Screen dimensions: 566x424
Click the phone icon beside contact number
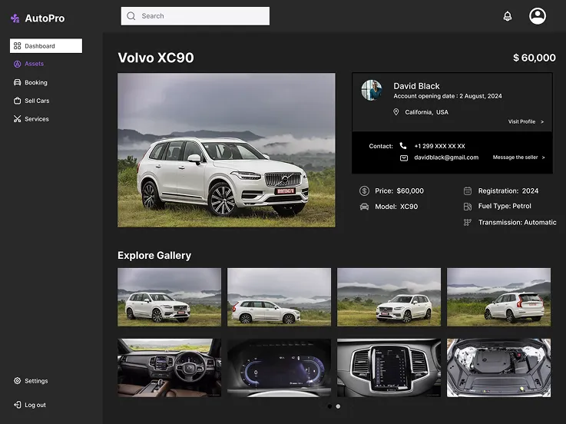(403, 146)
